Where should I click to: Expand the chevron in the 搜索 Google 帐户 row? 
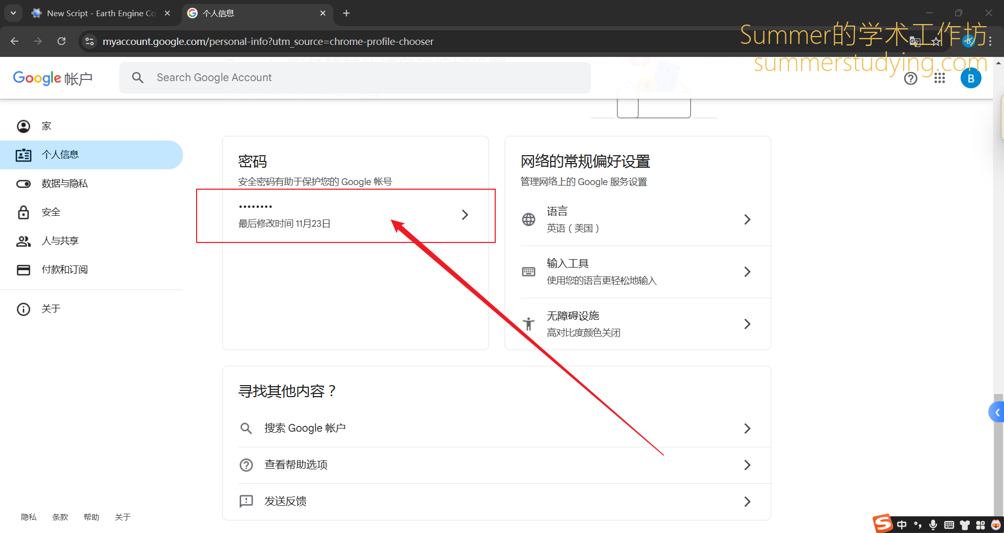(x=747, y=428)
